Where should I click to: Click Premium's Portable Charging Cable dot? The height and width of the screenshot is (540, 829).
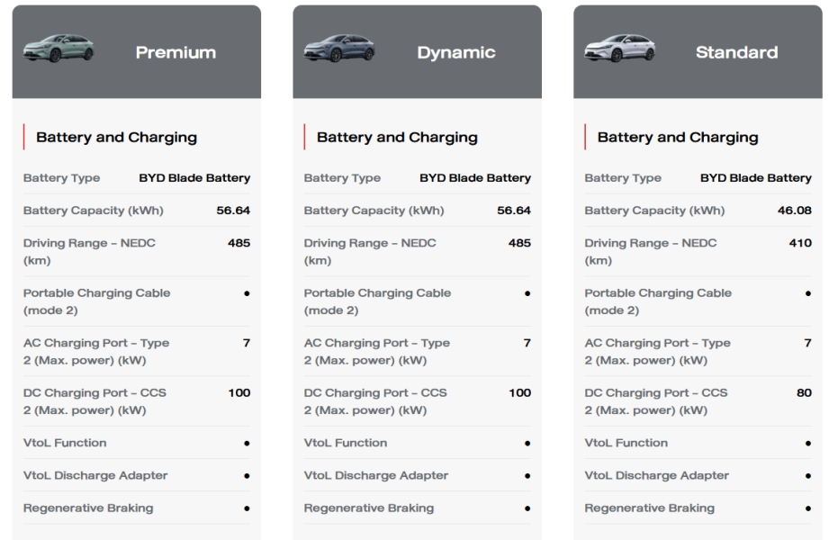pyautogui.click(x=247, y=293)
